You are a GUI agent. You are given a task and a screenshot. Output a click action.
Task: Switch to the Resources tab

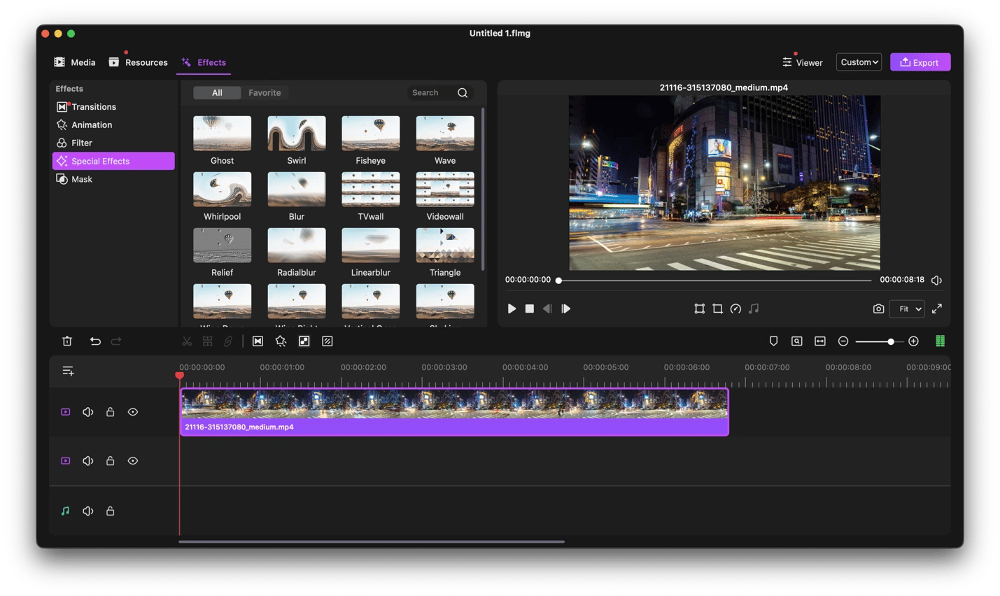pos(138,62)
